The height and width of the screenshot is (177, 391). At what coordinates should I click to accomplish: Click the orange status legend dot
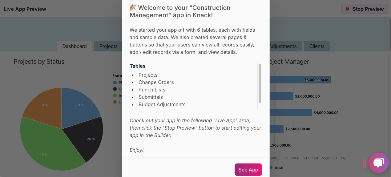click(115, 102)
